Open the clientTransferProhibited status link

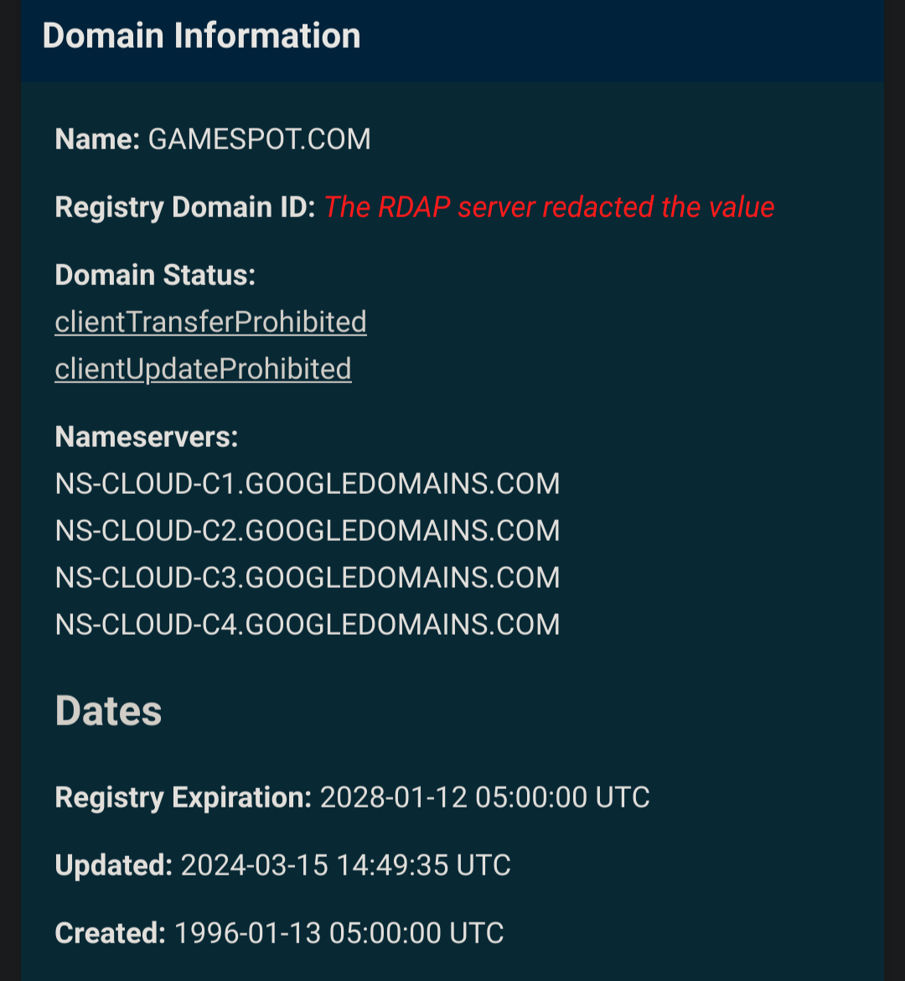[211, 322]
